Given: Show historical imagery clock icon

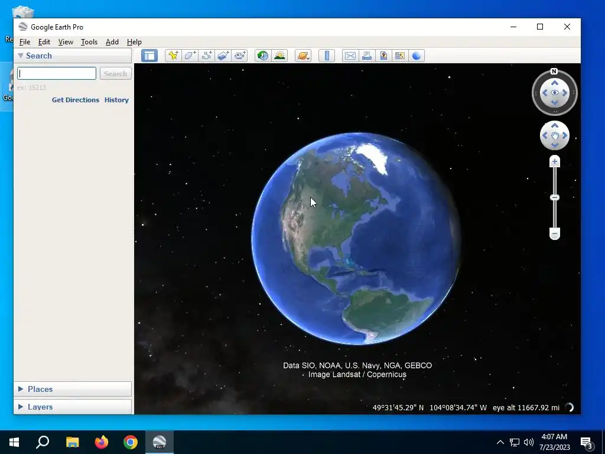Looking at the screenshot, I should (x=263, y=56).
